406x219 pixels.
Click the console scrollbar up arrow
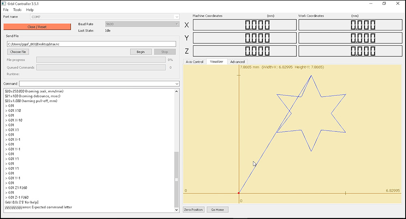(176, 91)
